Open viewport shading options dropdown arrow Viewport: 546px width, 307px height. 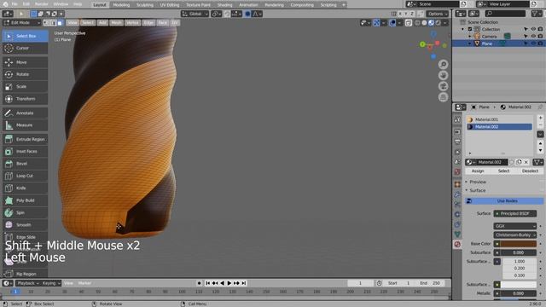(x=445, y=23)
